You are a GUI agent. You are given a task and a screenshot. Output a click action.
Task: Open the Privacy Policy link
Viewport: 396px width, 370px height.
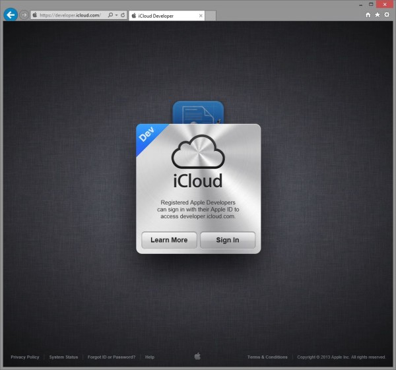[x=25, y=357]
